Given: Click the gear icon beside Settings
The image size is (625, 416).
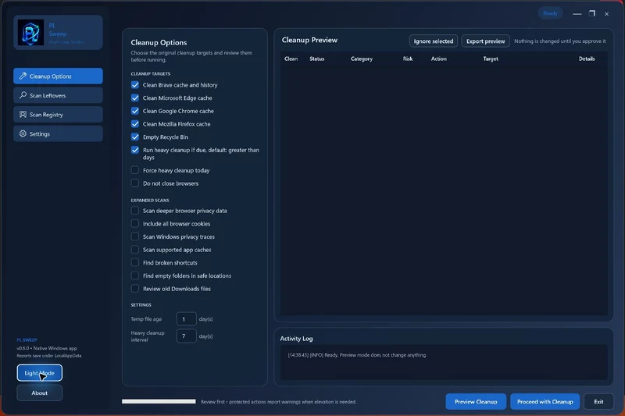Looking at the screenshot, I should pos(23,133).
